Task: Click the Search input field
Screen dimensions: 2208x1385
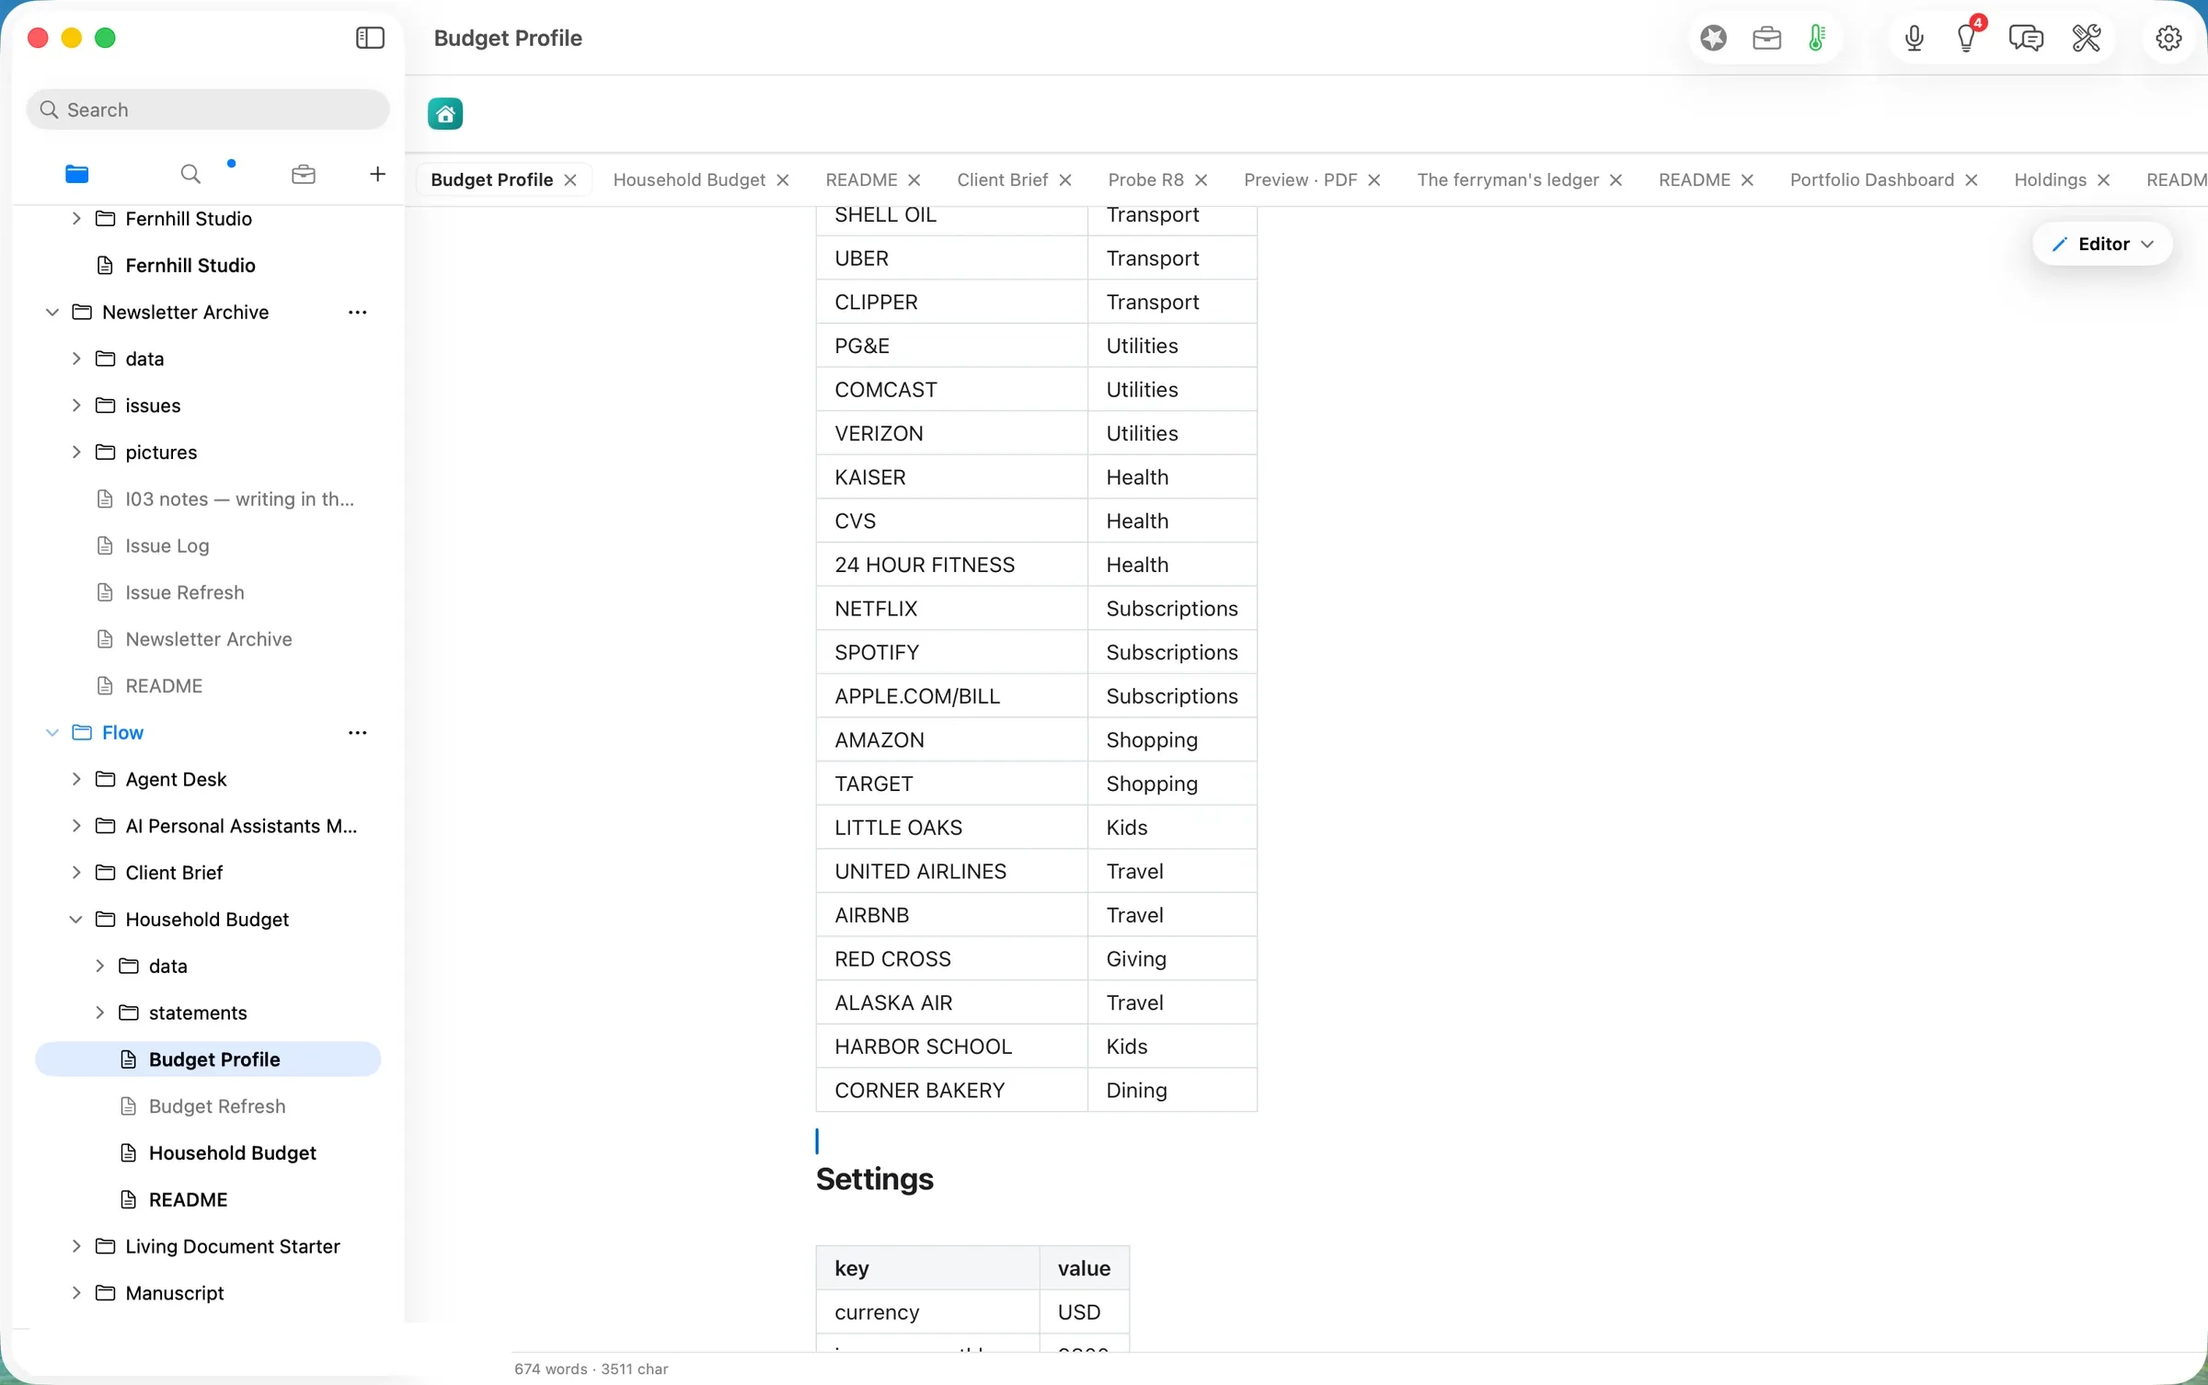Action: [208, 109]
